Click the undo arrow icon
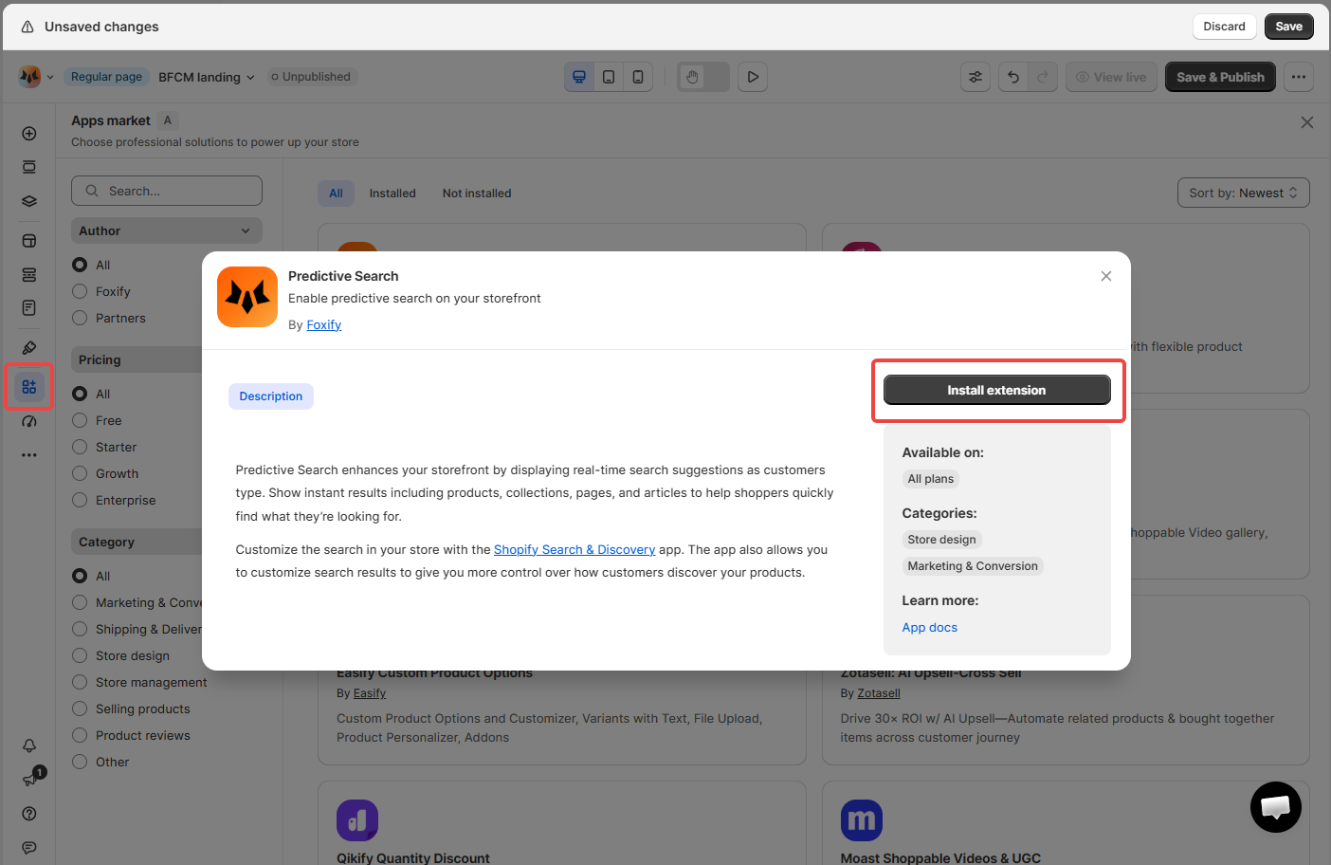 1013,77
